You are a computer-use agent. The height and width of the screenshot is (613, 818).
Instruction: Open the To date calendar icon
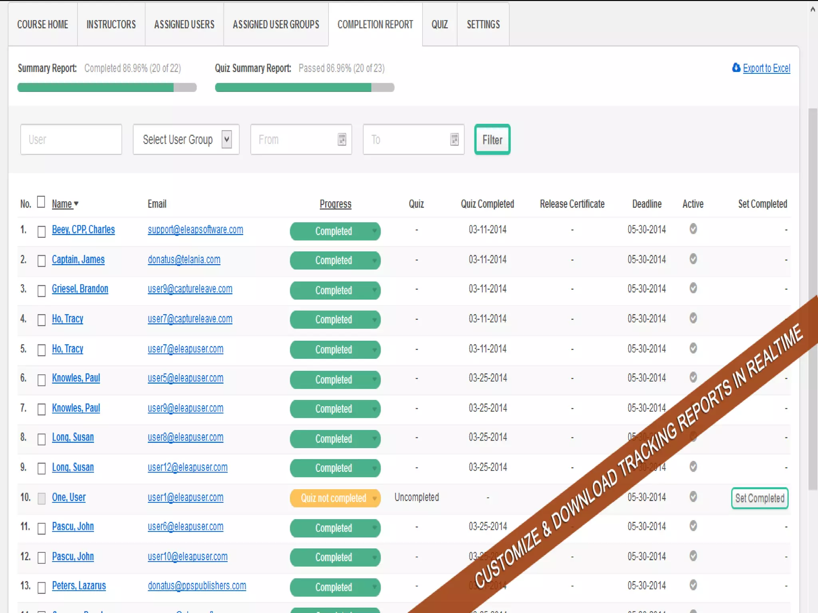454,140
